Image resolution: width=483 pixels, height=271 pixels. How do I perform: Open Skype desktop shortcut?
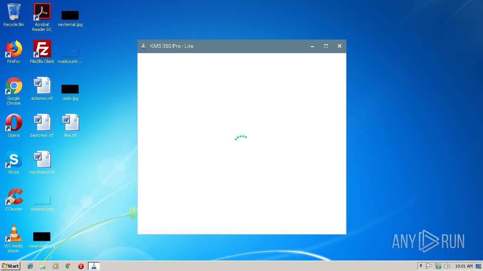[14, 163]
